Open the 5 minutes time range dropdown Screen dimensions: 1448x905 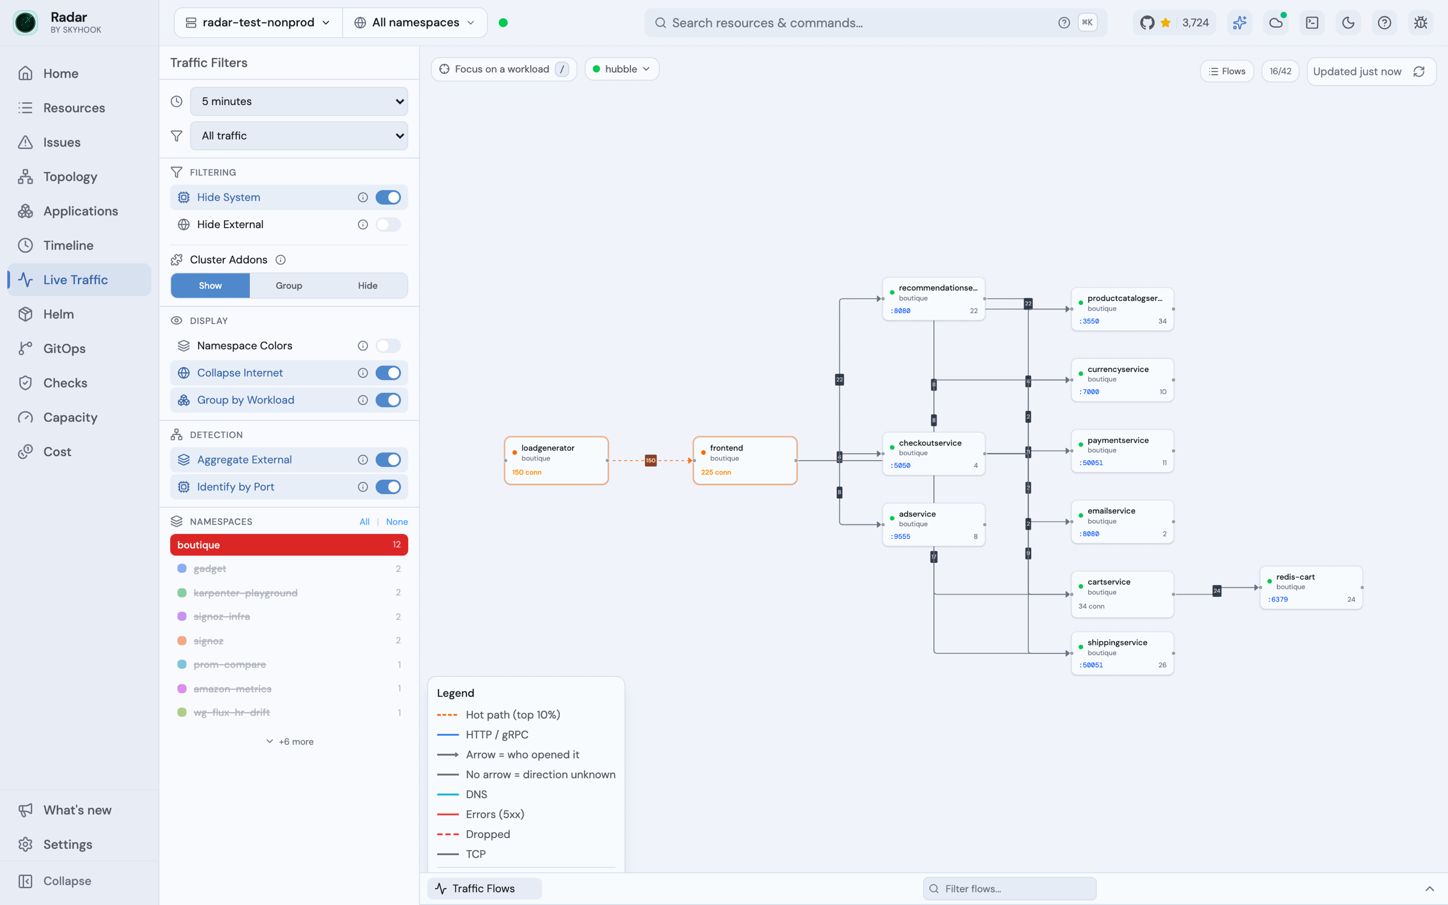coord(299,101)
